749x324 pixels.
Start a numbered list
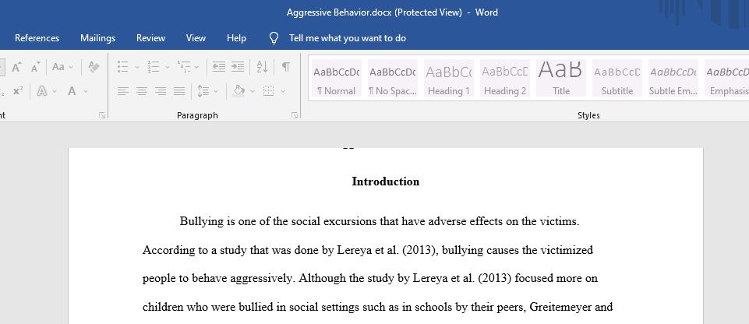pyautogui.click(x=154, y=67)
